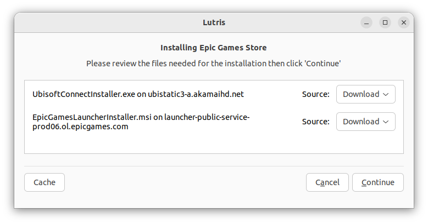Select the UbisoftConnectInstaller.exe file text
428x224 pixels.
click(x=138, y=94)
